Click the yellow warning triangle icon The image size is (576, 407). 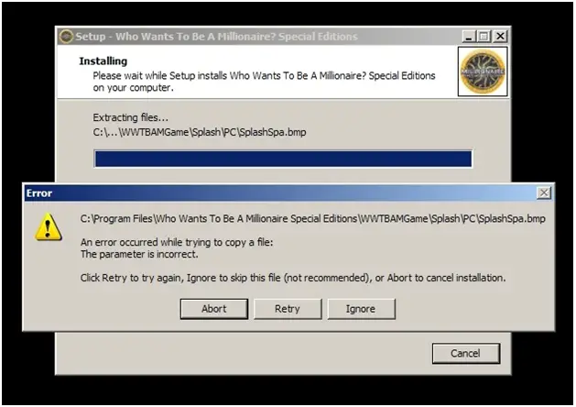tap(49, 226)
